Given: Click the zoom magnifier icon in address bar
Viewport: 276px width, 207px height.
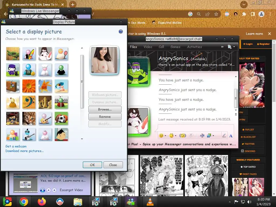Looking at the screenshot, I should (x=199, y=14).
